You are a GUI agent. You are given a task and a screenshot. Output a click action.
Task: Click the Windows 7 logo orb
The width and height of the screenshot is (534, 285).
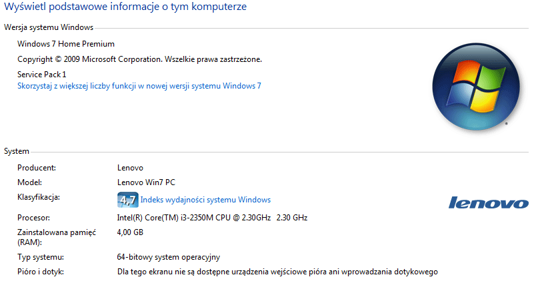476,87
